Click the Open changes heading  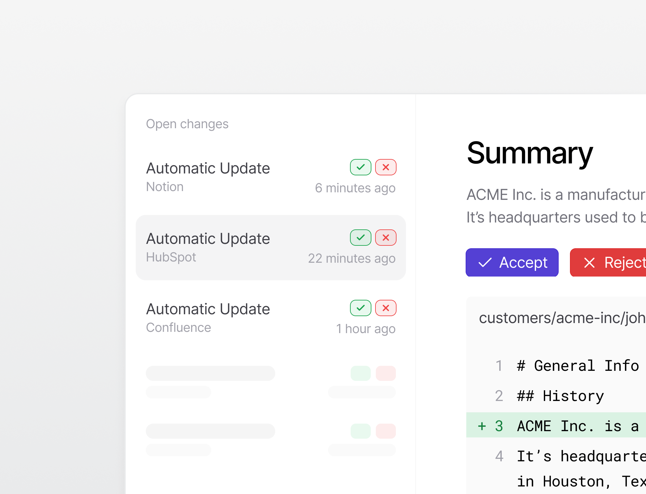pos(187,124)
